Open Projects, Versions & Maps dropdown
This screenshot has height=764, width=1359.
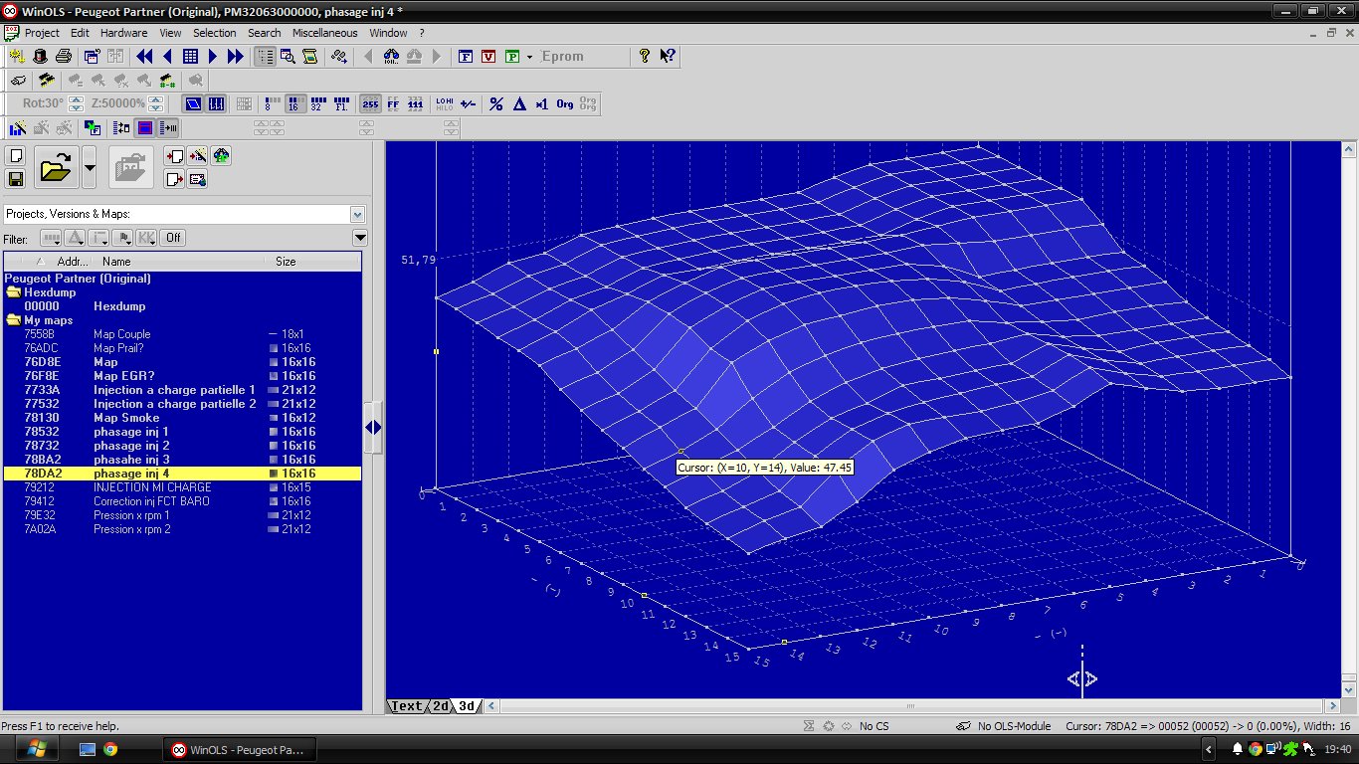[357, 214]
